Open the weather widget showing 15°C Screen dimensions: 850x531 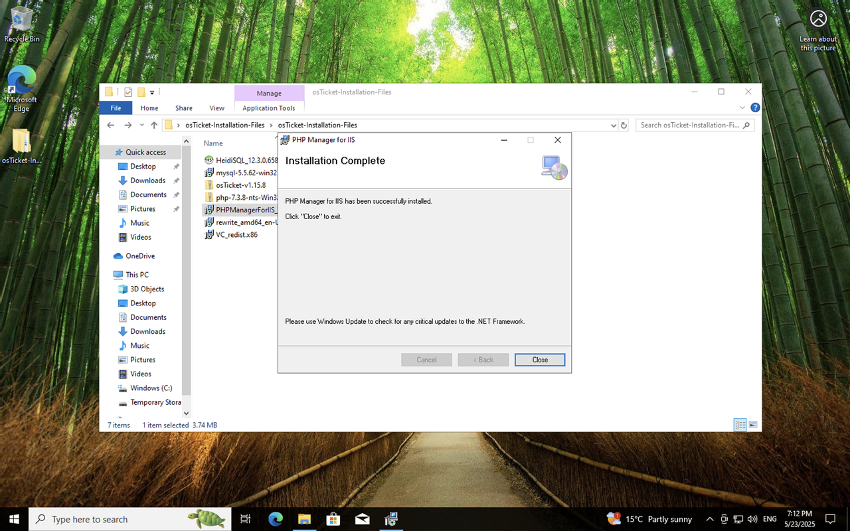(x=649, y=519)
